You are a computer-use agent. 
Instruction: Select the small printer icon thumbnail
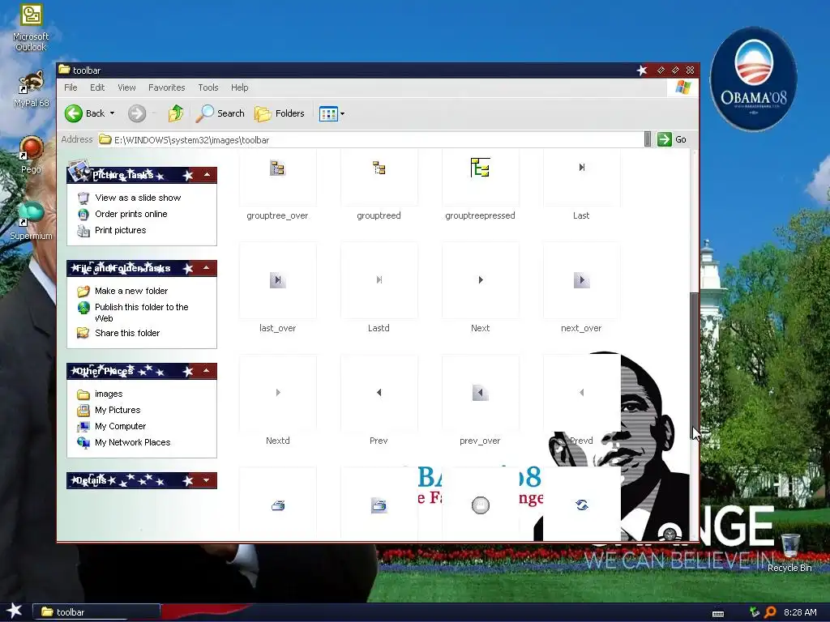[x=277, y=505]
